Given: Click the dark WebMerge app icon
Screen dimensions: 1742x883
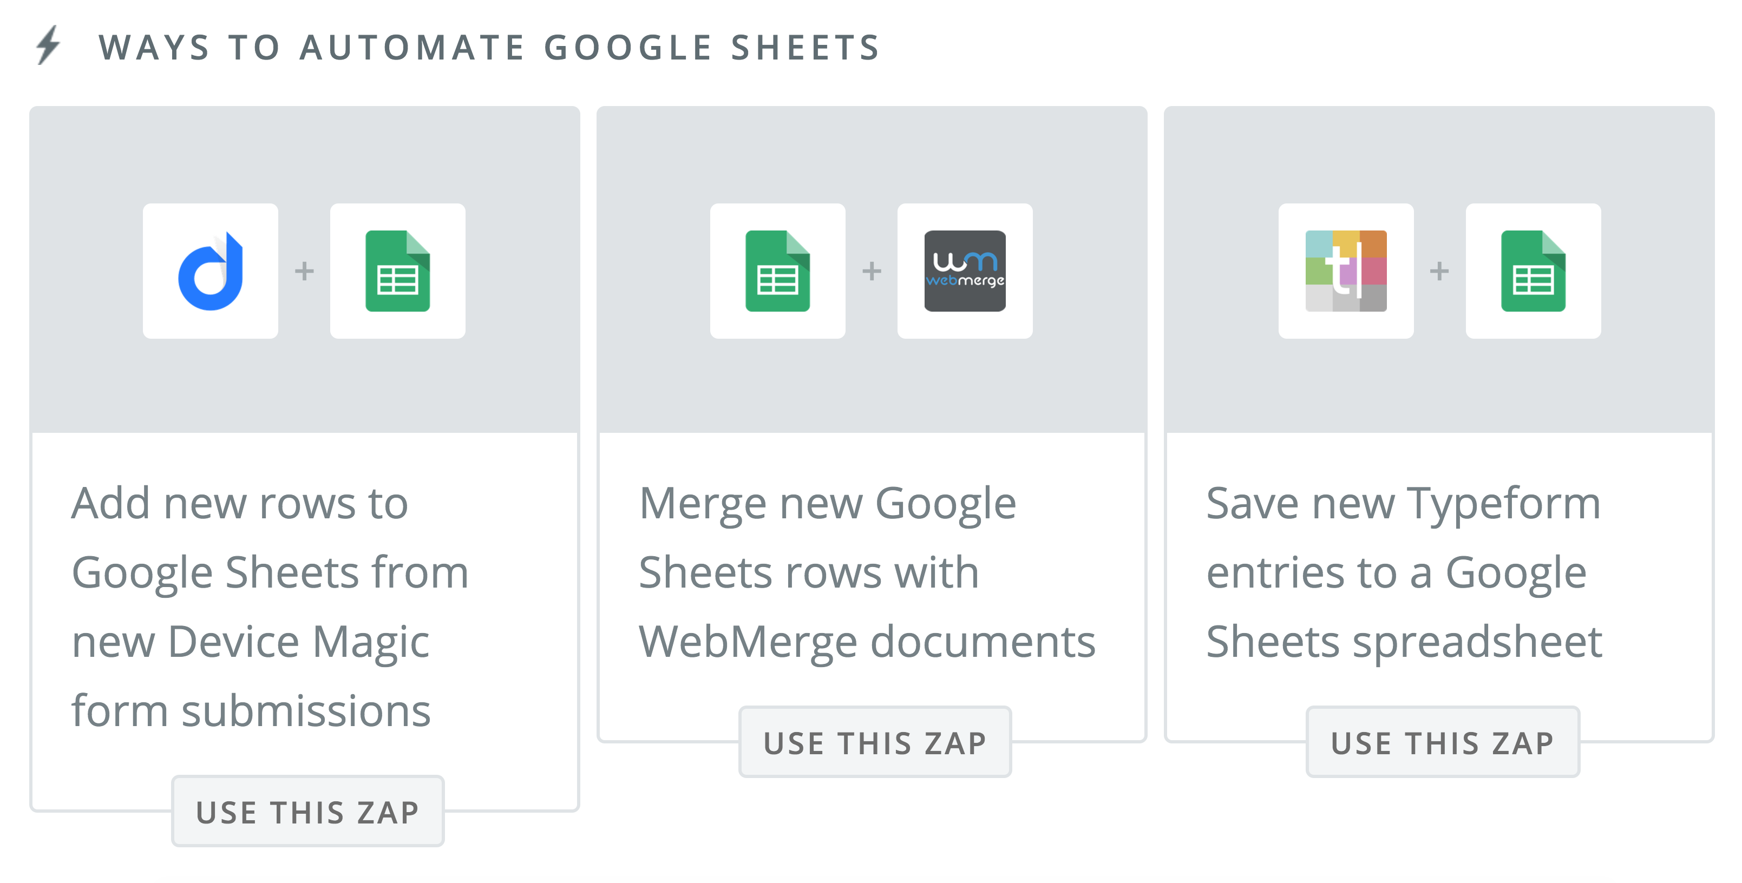Looking at the screenshot, I should pos(964,271).
